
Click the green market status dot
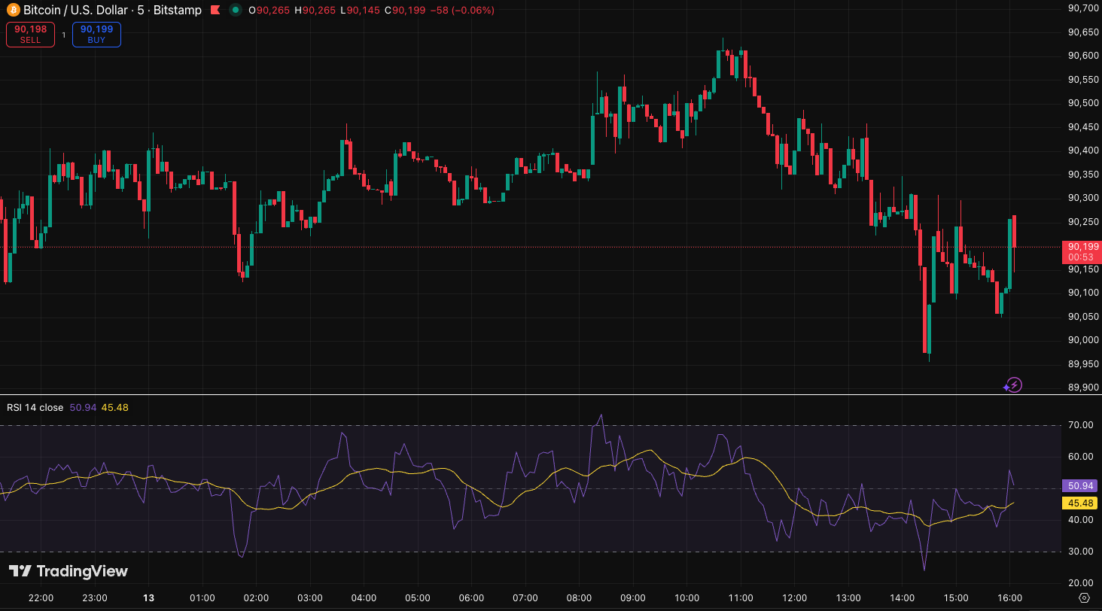[236, 11]
